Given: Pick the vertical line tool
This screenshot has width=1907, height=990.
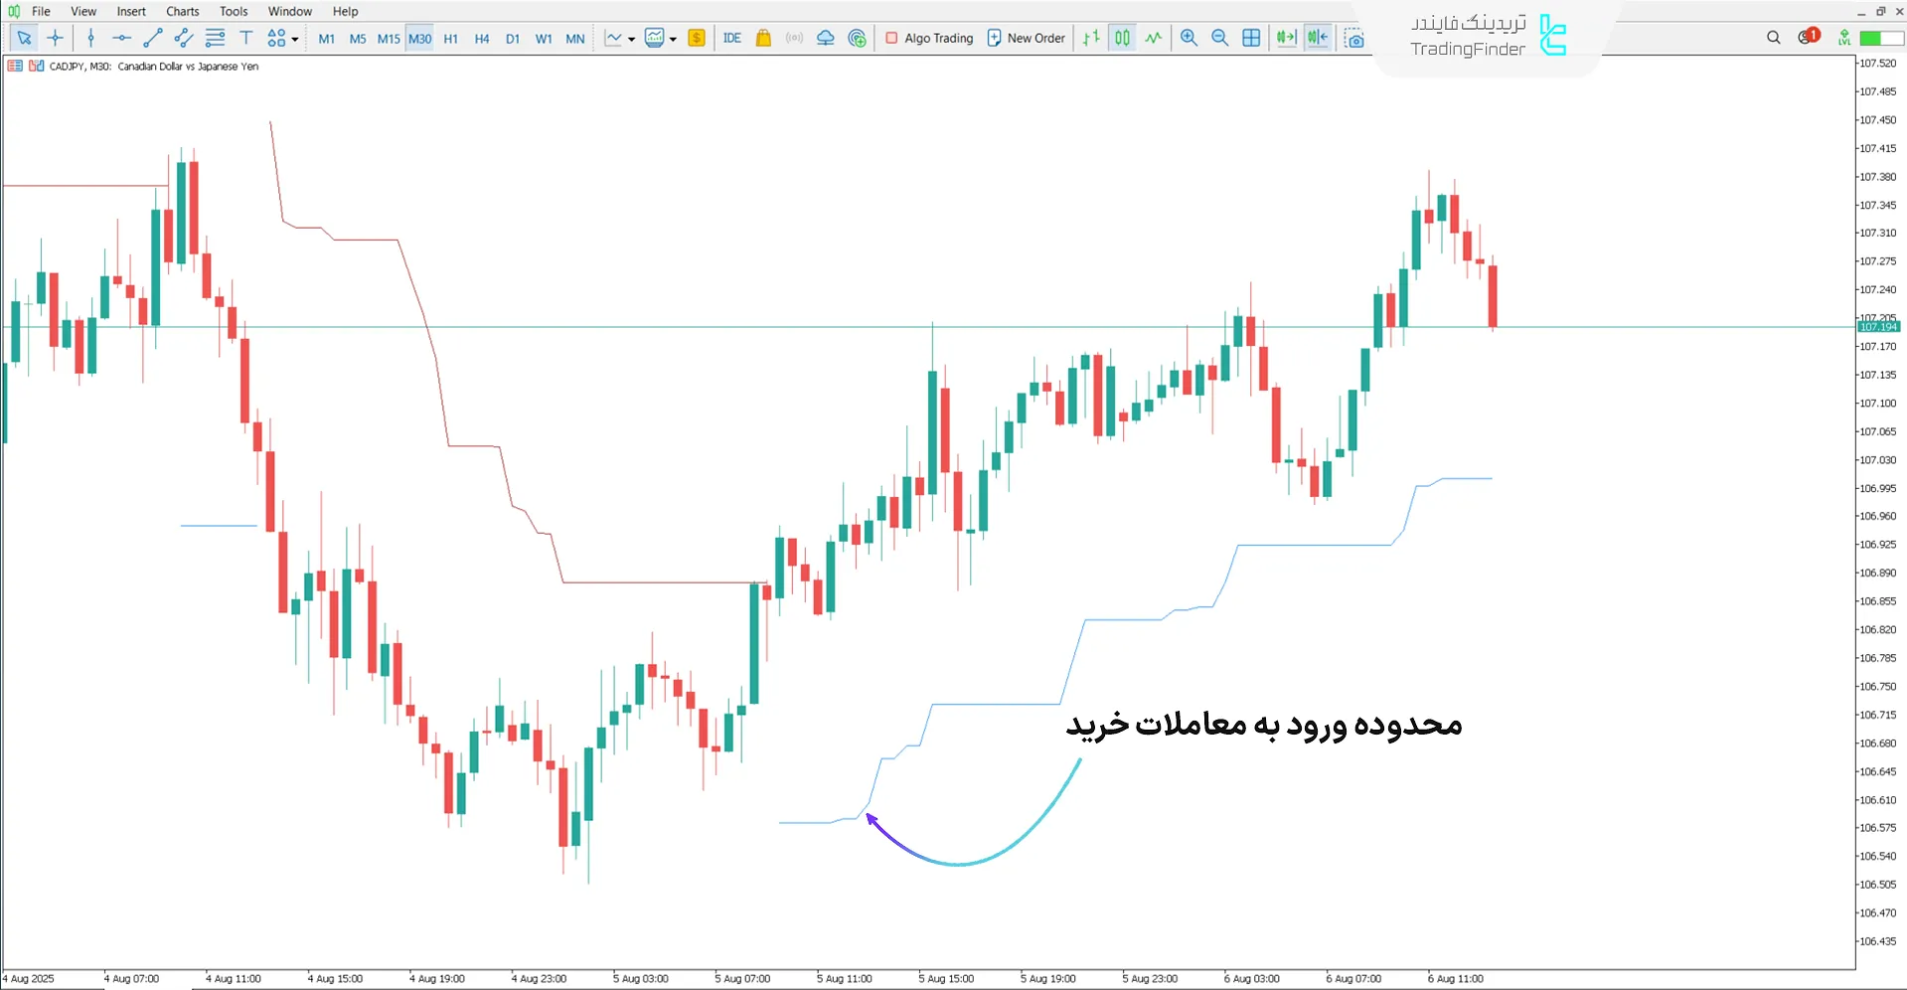Looking at the screenshot, I should tap(90, 38).
